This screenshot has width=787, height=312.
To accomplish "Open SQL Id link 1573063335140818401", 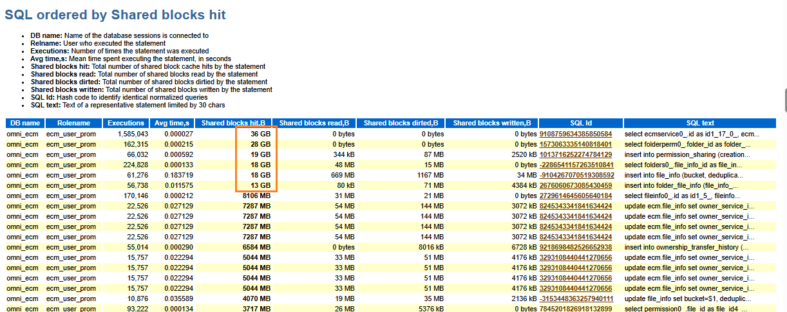I will point(575,144).
